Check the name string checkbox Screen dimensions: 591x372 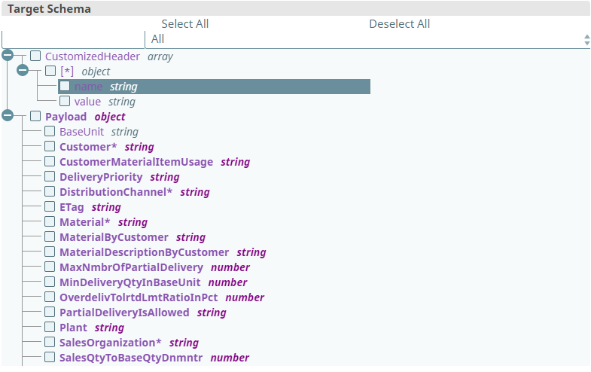(x=65, y=86)
